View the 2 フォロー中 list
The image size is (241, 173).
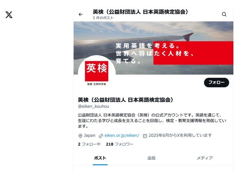click(x=89, y=144)
